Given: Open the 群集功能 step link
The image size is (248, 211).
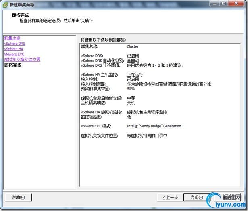Looking at the screenshot, I should [x=12, y=38].
